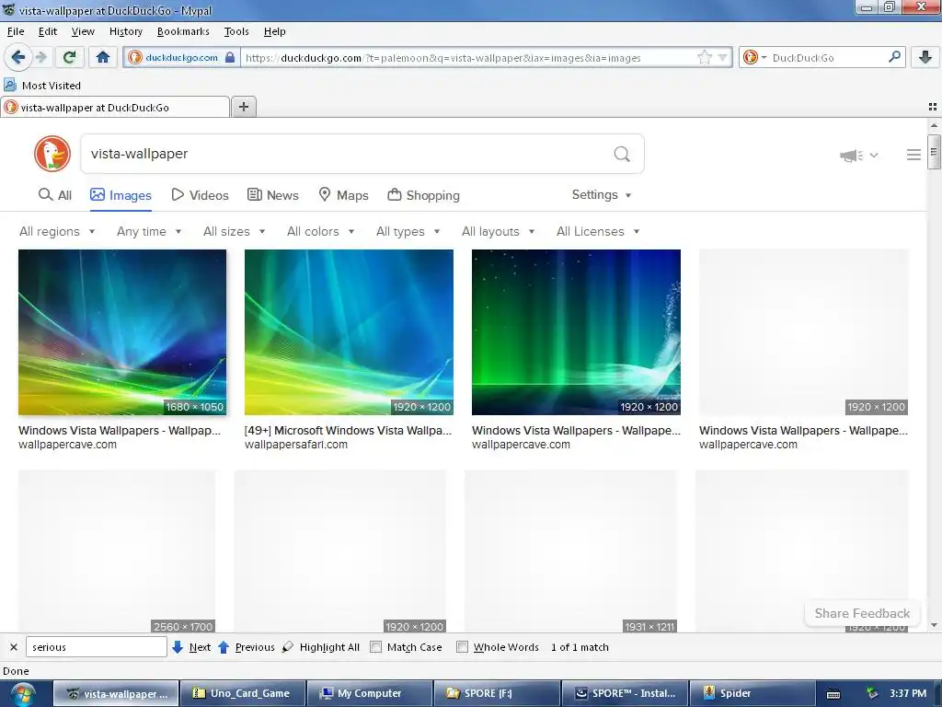The width and height of the screenshot is (942, 707).
Task: Open the downloads arrow button
Action: click(x=925, y=58)
